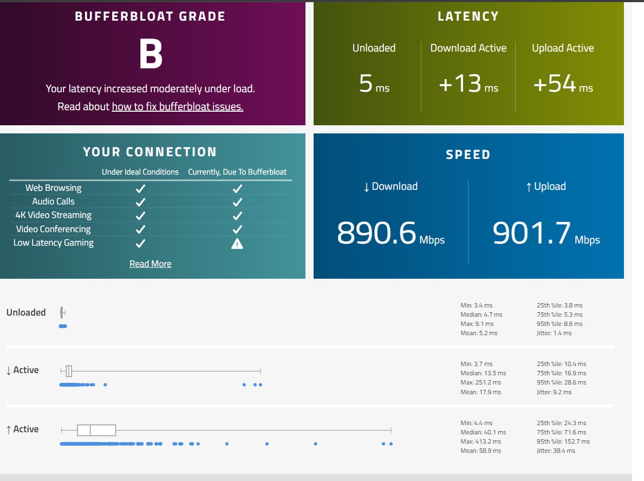Click the down arrow beside Download in Speed
Viewport: 644px width, 481px height.
point(367,187)
